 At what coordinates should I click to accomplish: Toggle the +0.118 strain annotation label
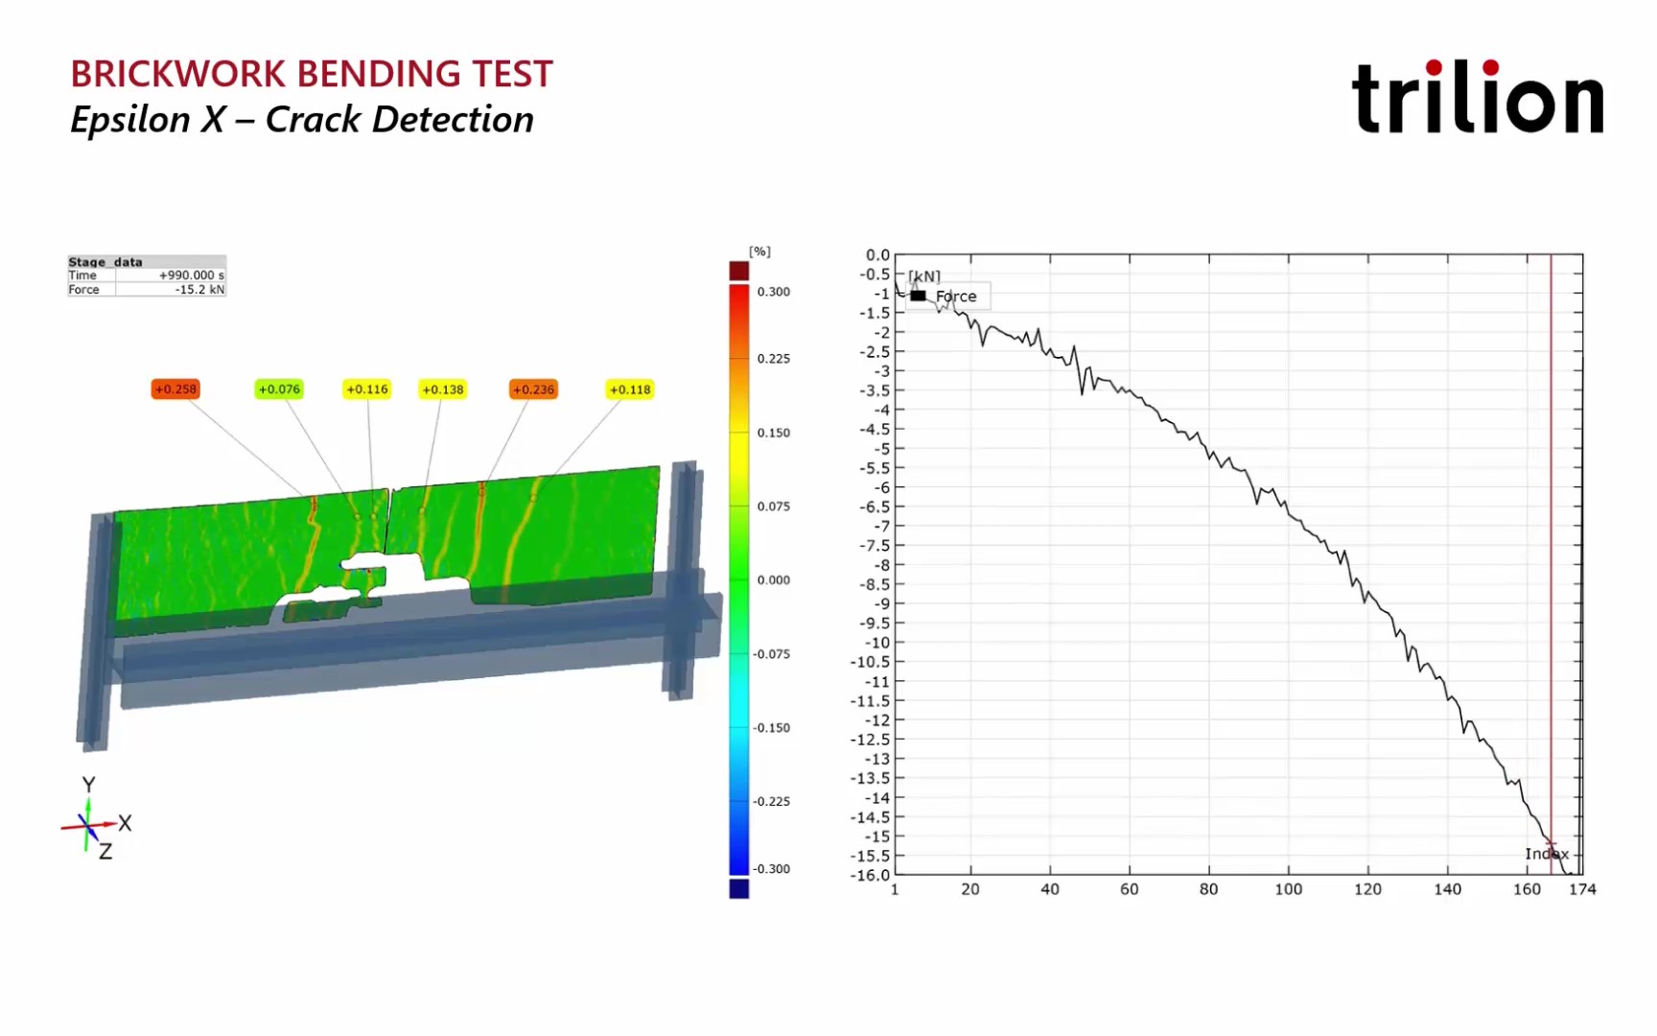coord(629,388)
